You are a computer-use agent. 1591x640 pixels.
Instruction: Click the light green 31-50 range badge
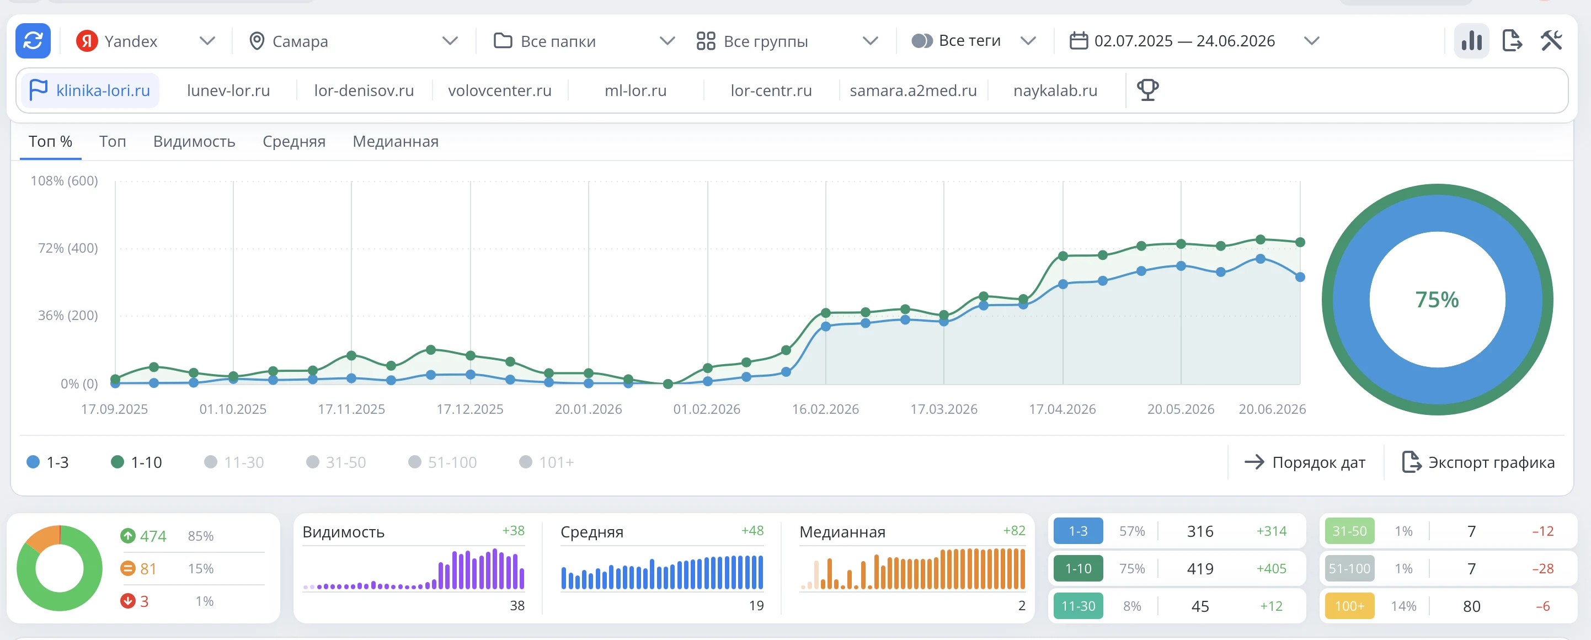pos(1349,531)
